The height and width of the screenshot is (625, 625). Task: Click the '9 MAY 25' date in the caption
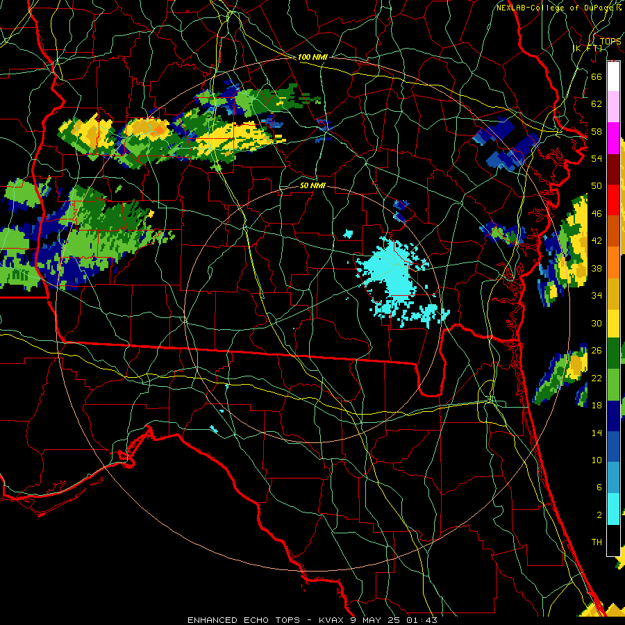pyautogui.click(x=375, y=620)
